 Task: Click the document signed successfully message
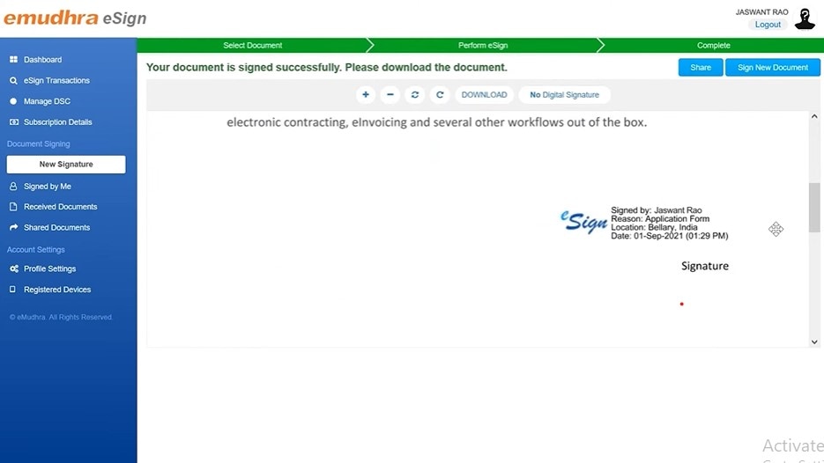(x=326, y=67)
